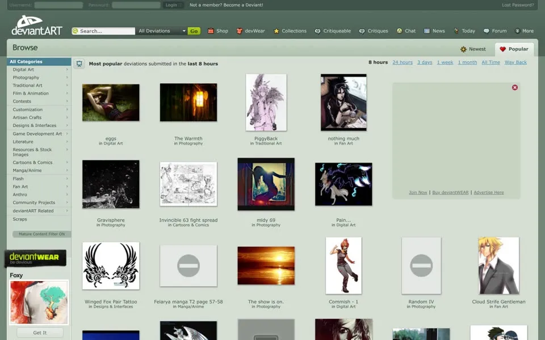The height and width of the screenshot is (340, 545).
Task: Toggle the Mature Content Filter ON button
Action: click(x=41, y=234)
